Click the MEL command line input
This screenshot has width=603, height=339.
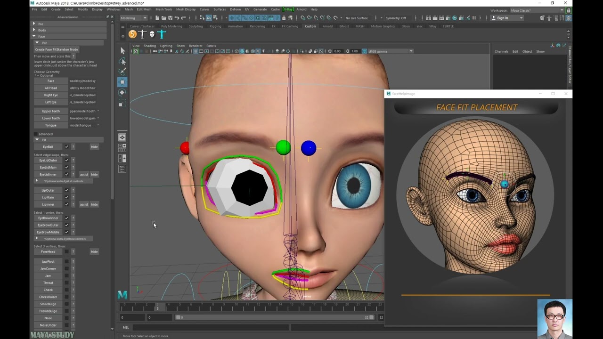tap(211, 328)
